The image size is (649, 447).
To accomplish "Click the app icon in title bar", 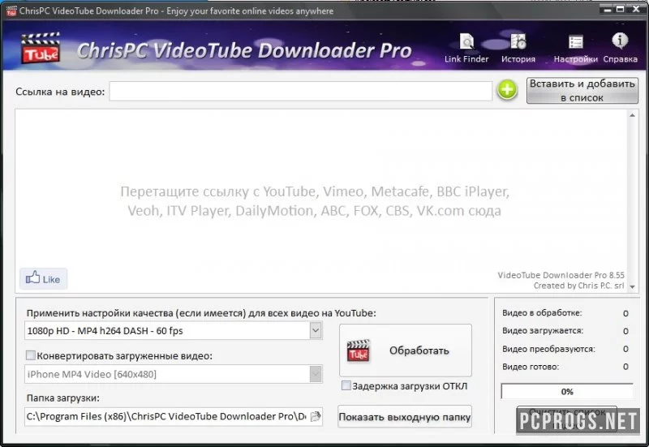I will [11, 11].
